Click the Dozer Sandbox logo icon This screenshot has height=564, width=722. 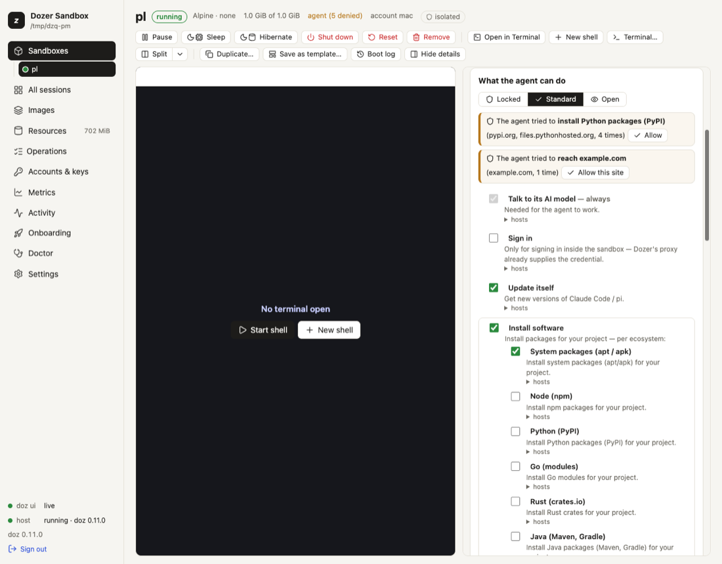click(16, 20)
